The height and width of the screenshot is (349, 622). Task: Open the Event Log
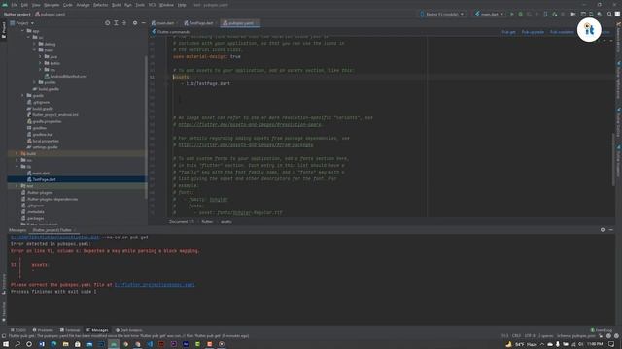(x=602, y=330)
